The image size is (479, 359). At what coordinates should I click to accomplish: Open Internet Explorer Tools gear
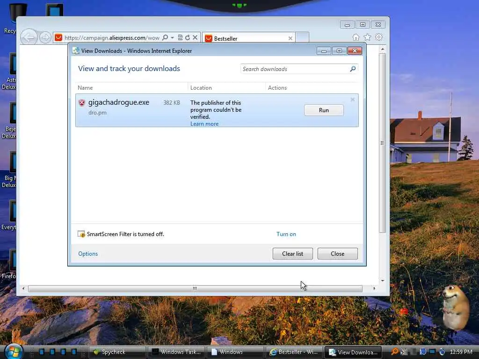(379, 37)
